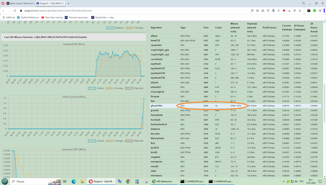Add page to bookmarks with the heart

pos(284,11)
